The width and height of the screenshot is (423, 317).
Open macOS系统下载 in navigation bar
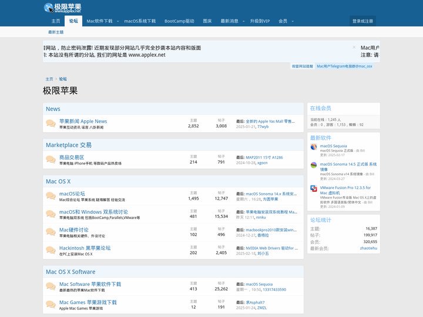tap(140, 21)
